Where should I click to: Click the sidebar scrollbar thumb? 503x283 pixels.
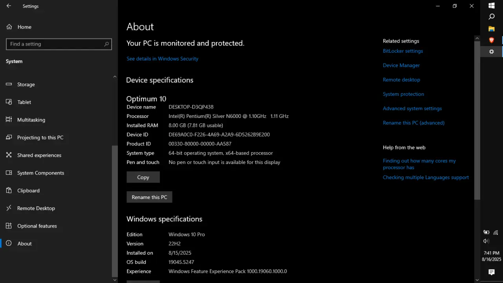[x=115, y=211]
